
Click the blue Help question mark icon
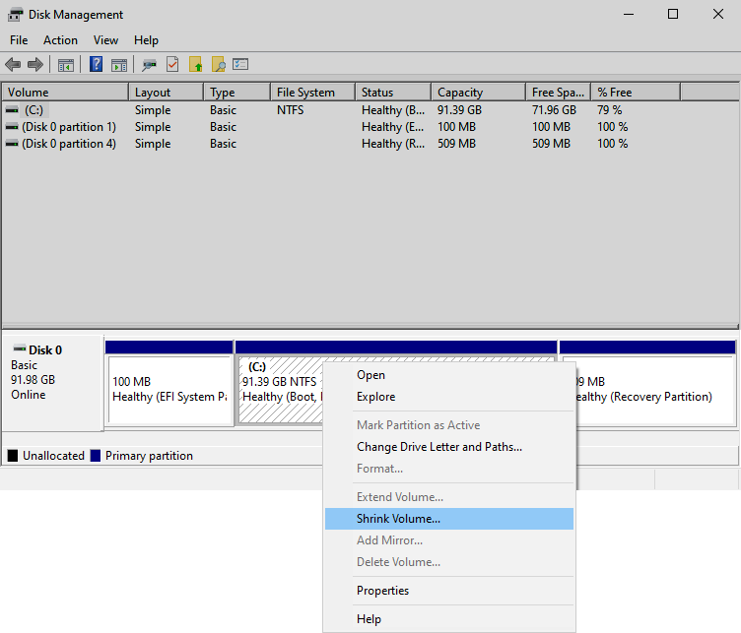point(97,65)
